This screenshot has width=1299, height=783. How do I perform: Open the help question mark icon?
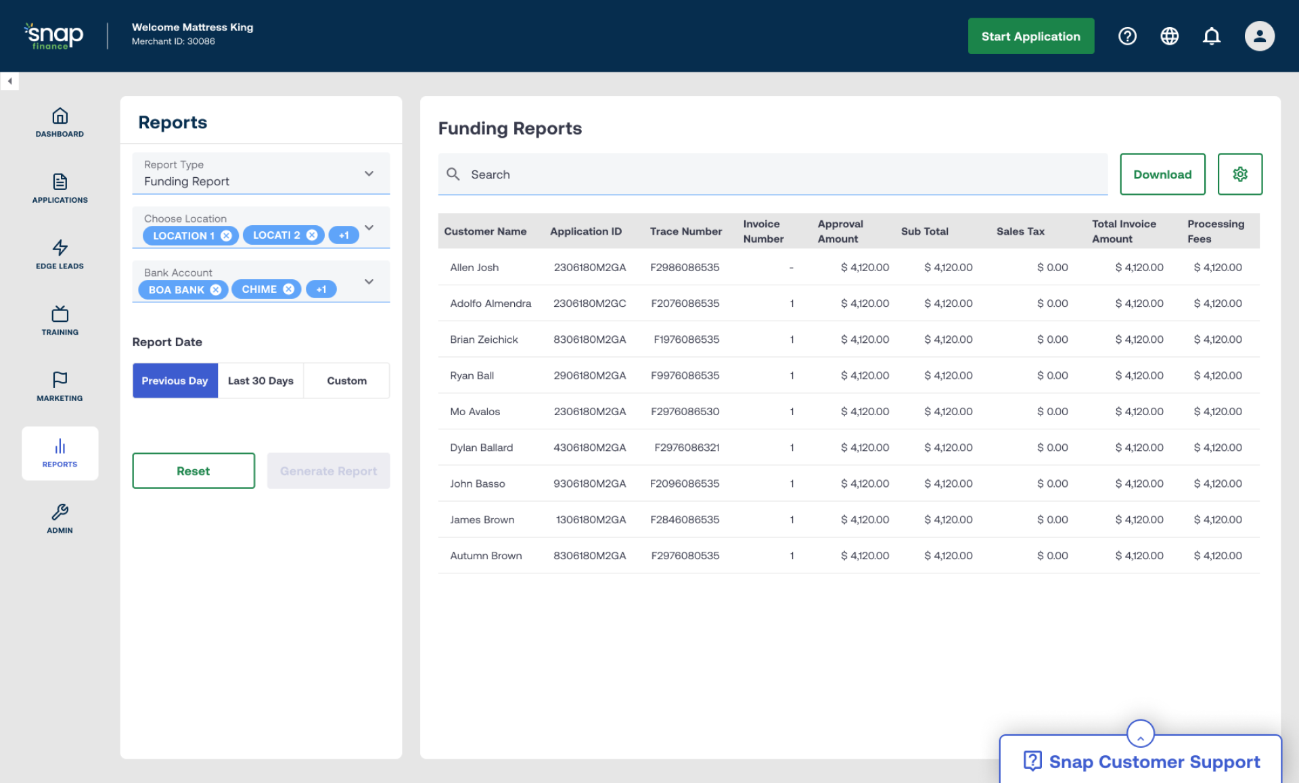coord(1127,36)
